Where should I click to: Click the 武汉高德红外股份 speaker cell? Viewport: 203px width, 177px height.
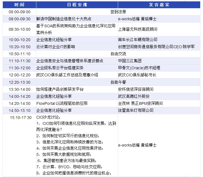coord(134,96)
